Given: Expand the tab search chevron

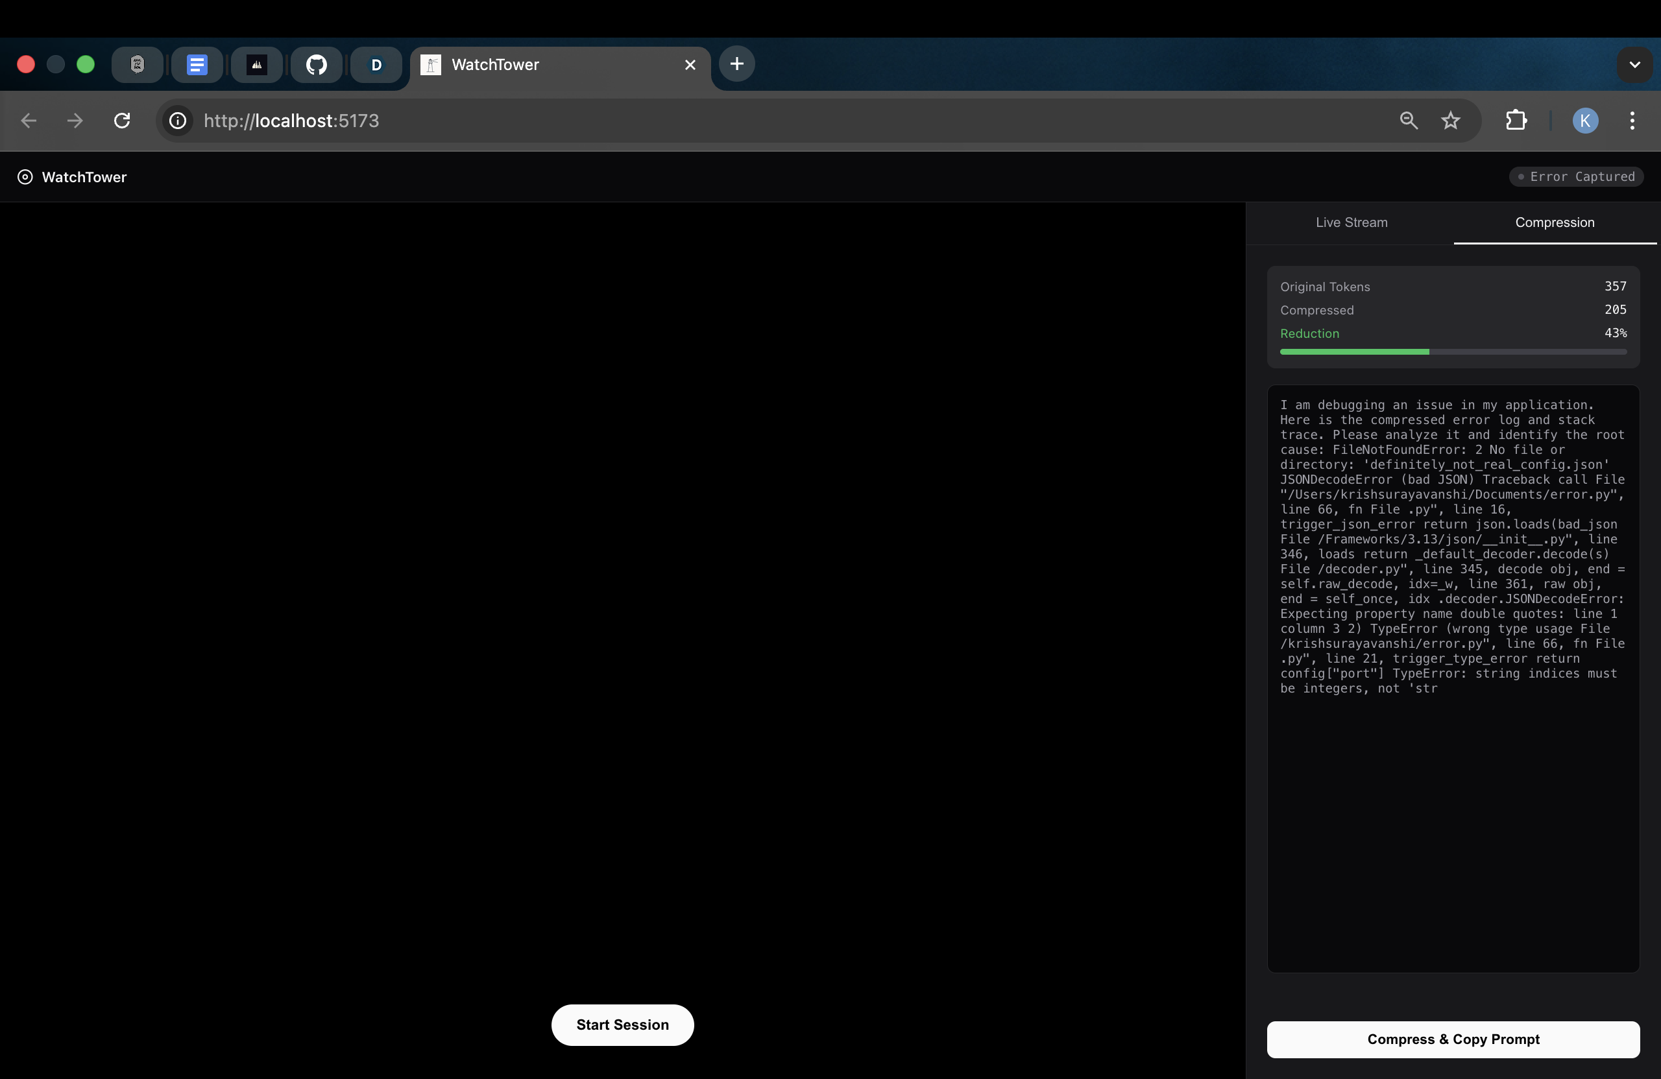Looking at the screenshot, I should pyautogui.click(x=1634, y=65).
